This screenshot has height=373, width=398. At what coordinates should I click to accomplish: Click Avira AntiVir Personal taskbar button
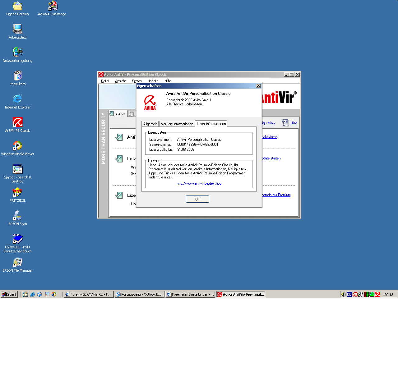point(241,294)
